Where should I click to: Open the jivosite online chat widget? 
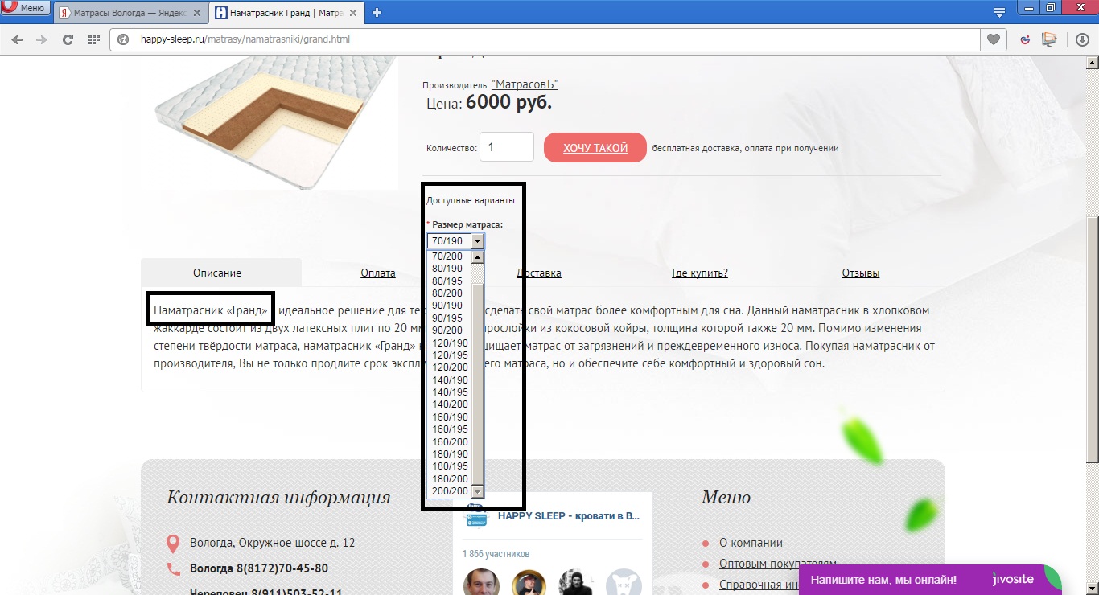929,580
